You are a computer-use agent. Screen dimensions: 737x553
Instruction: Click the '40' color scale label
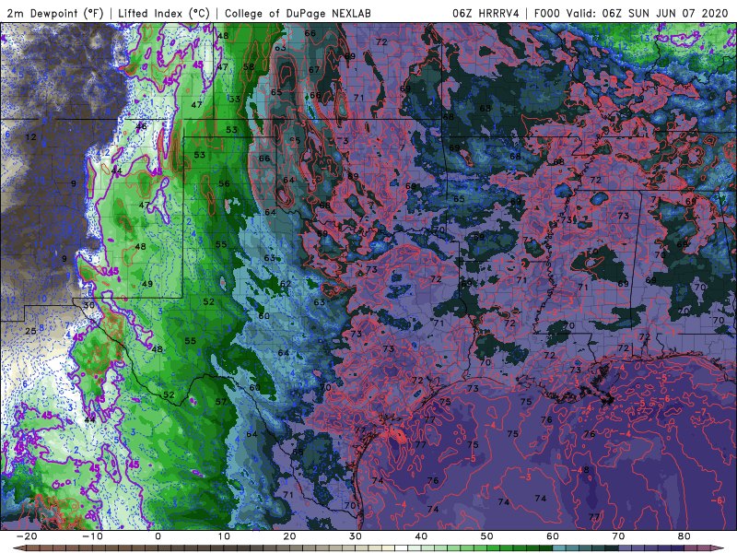coord(421,536)
